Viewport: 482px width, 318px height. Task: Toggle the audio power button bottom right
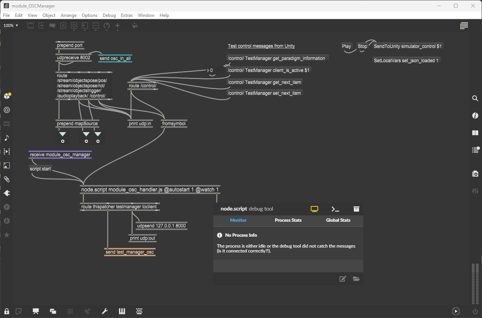[475, 311]
